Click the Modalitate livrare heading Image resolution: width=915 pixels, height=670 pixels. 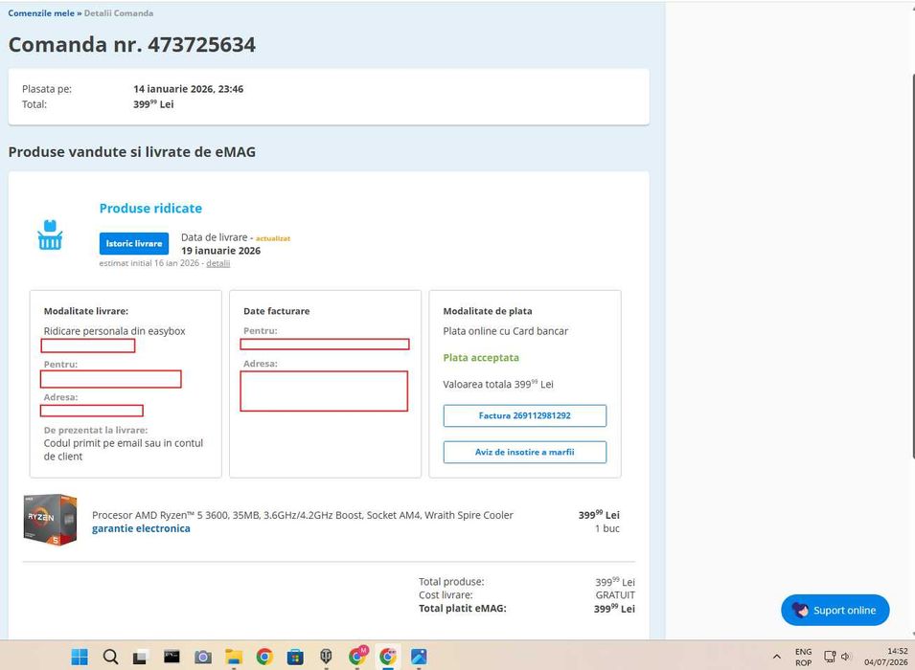click(x=86, y=311)
